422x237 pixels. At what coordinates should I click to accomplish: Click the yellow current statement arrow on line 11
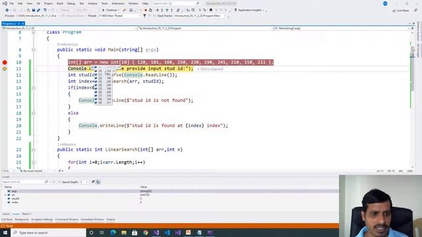[5, 68]
